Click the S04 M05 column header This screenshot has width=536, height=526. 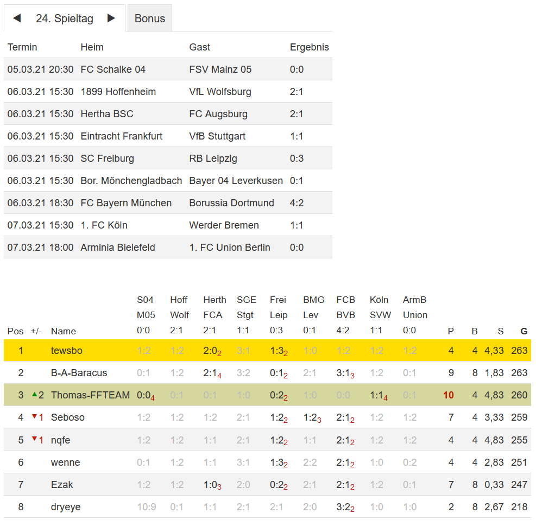pyautogui.click(x=146, y=307)
